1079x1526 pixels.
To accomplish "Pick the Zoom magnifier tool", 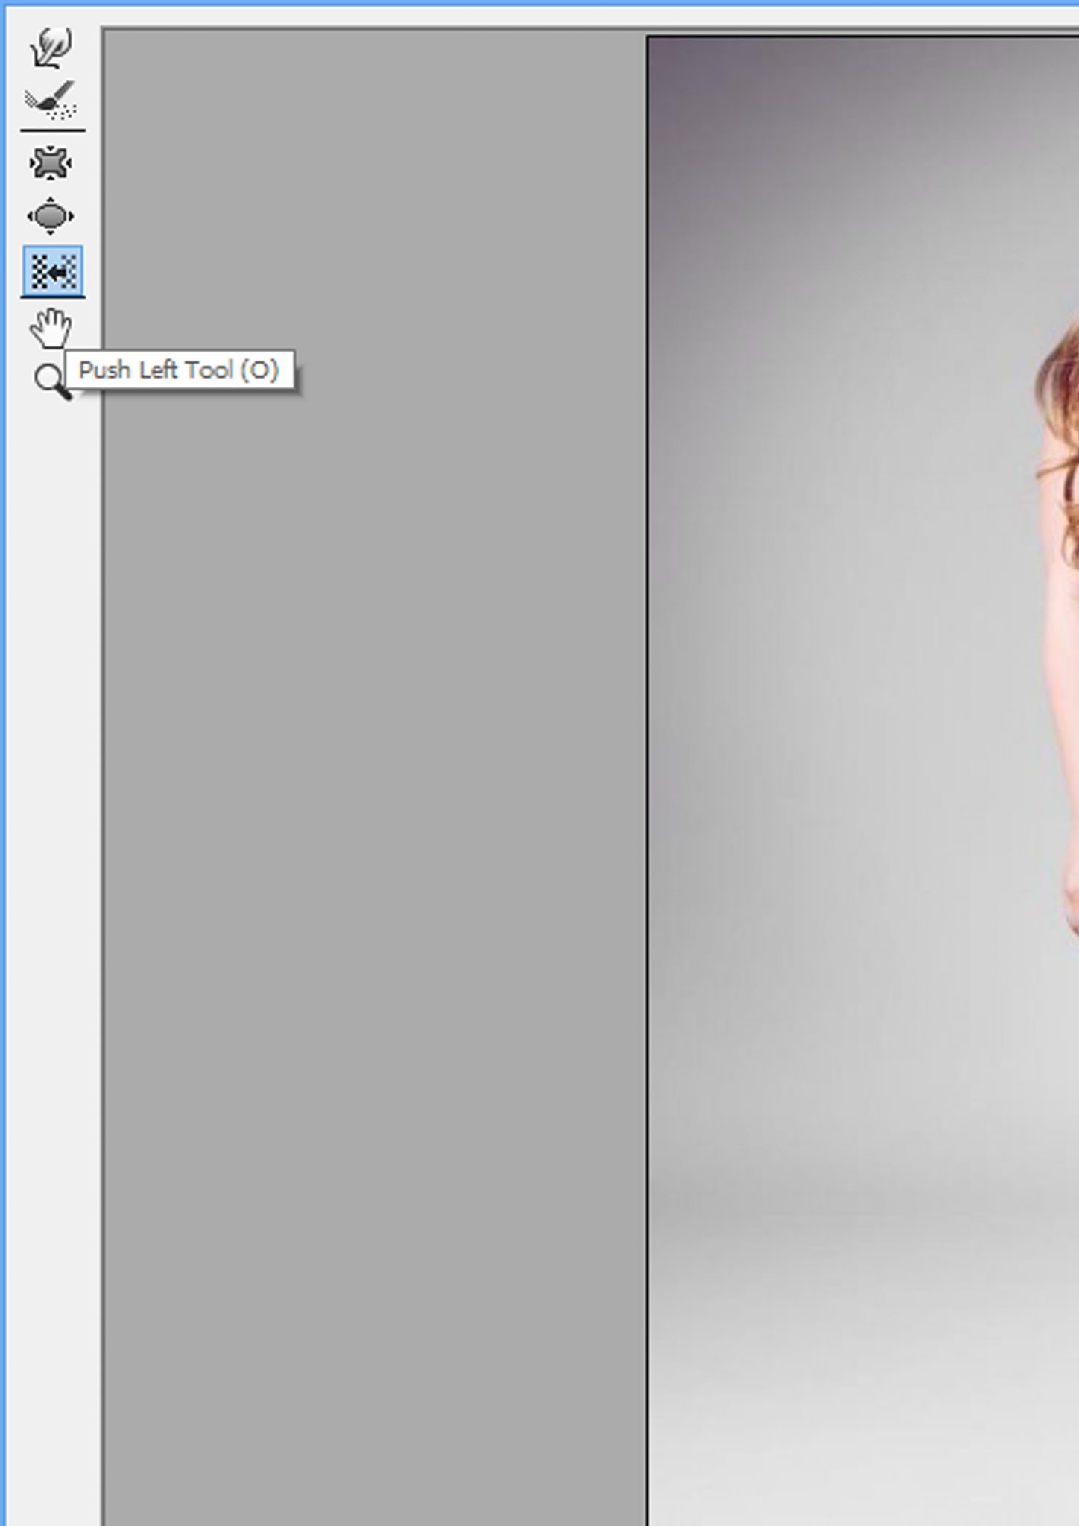I will pos(49,380).
